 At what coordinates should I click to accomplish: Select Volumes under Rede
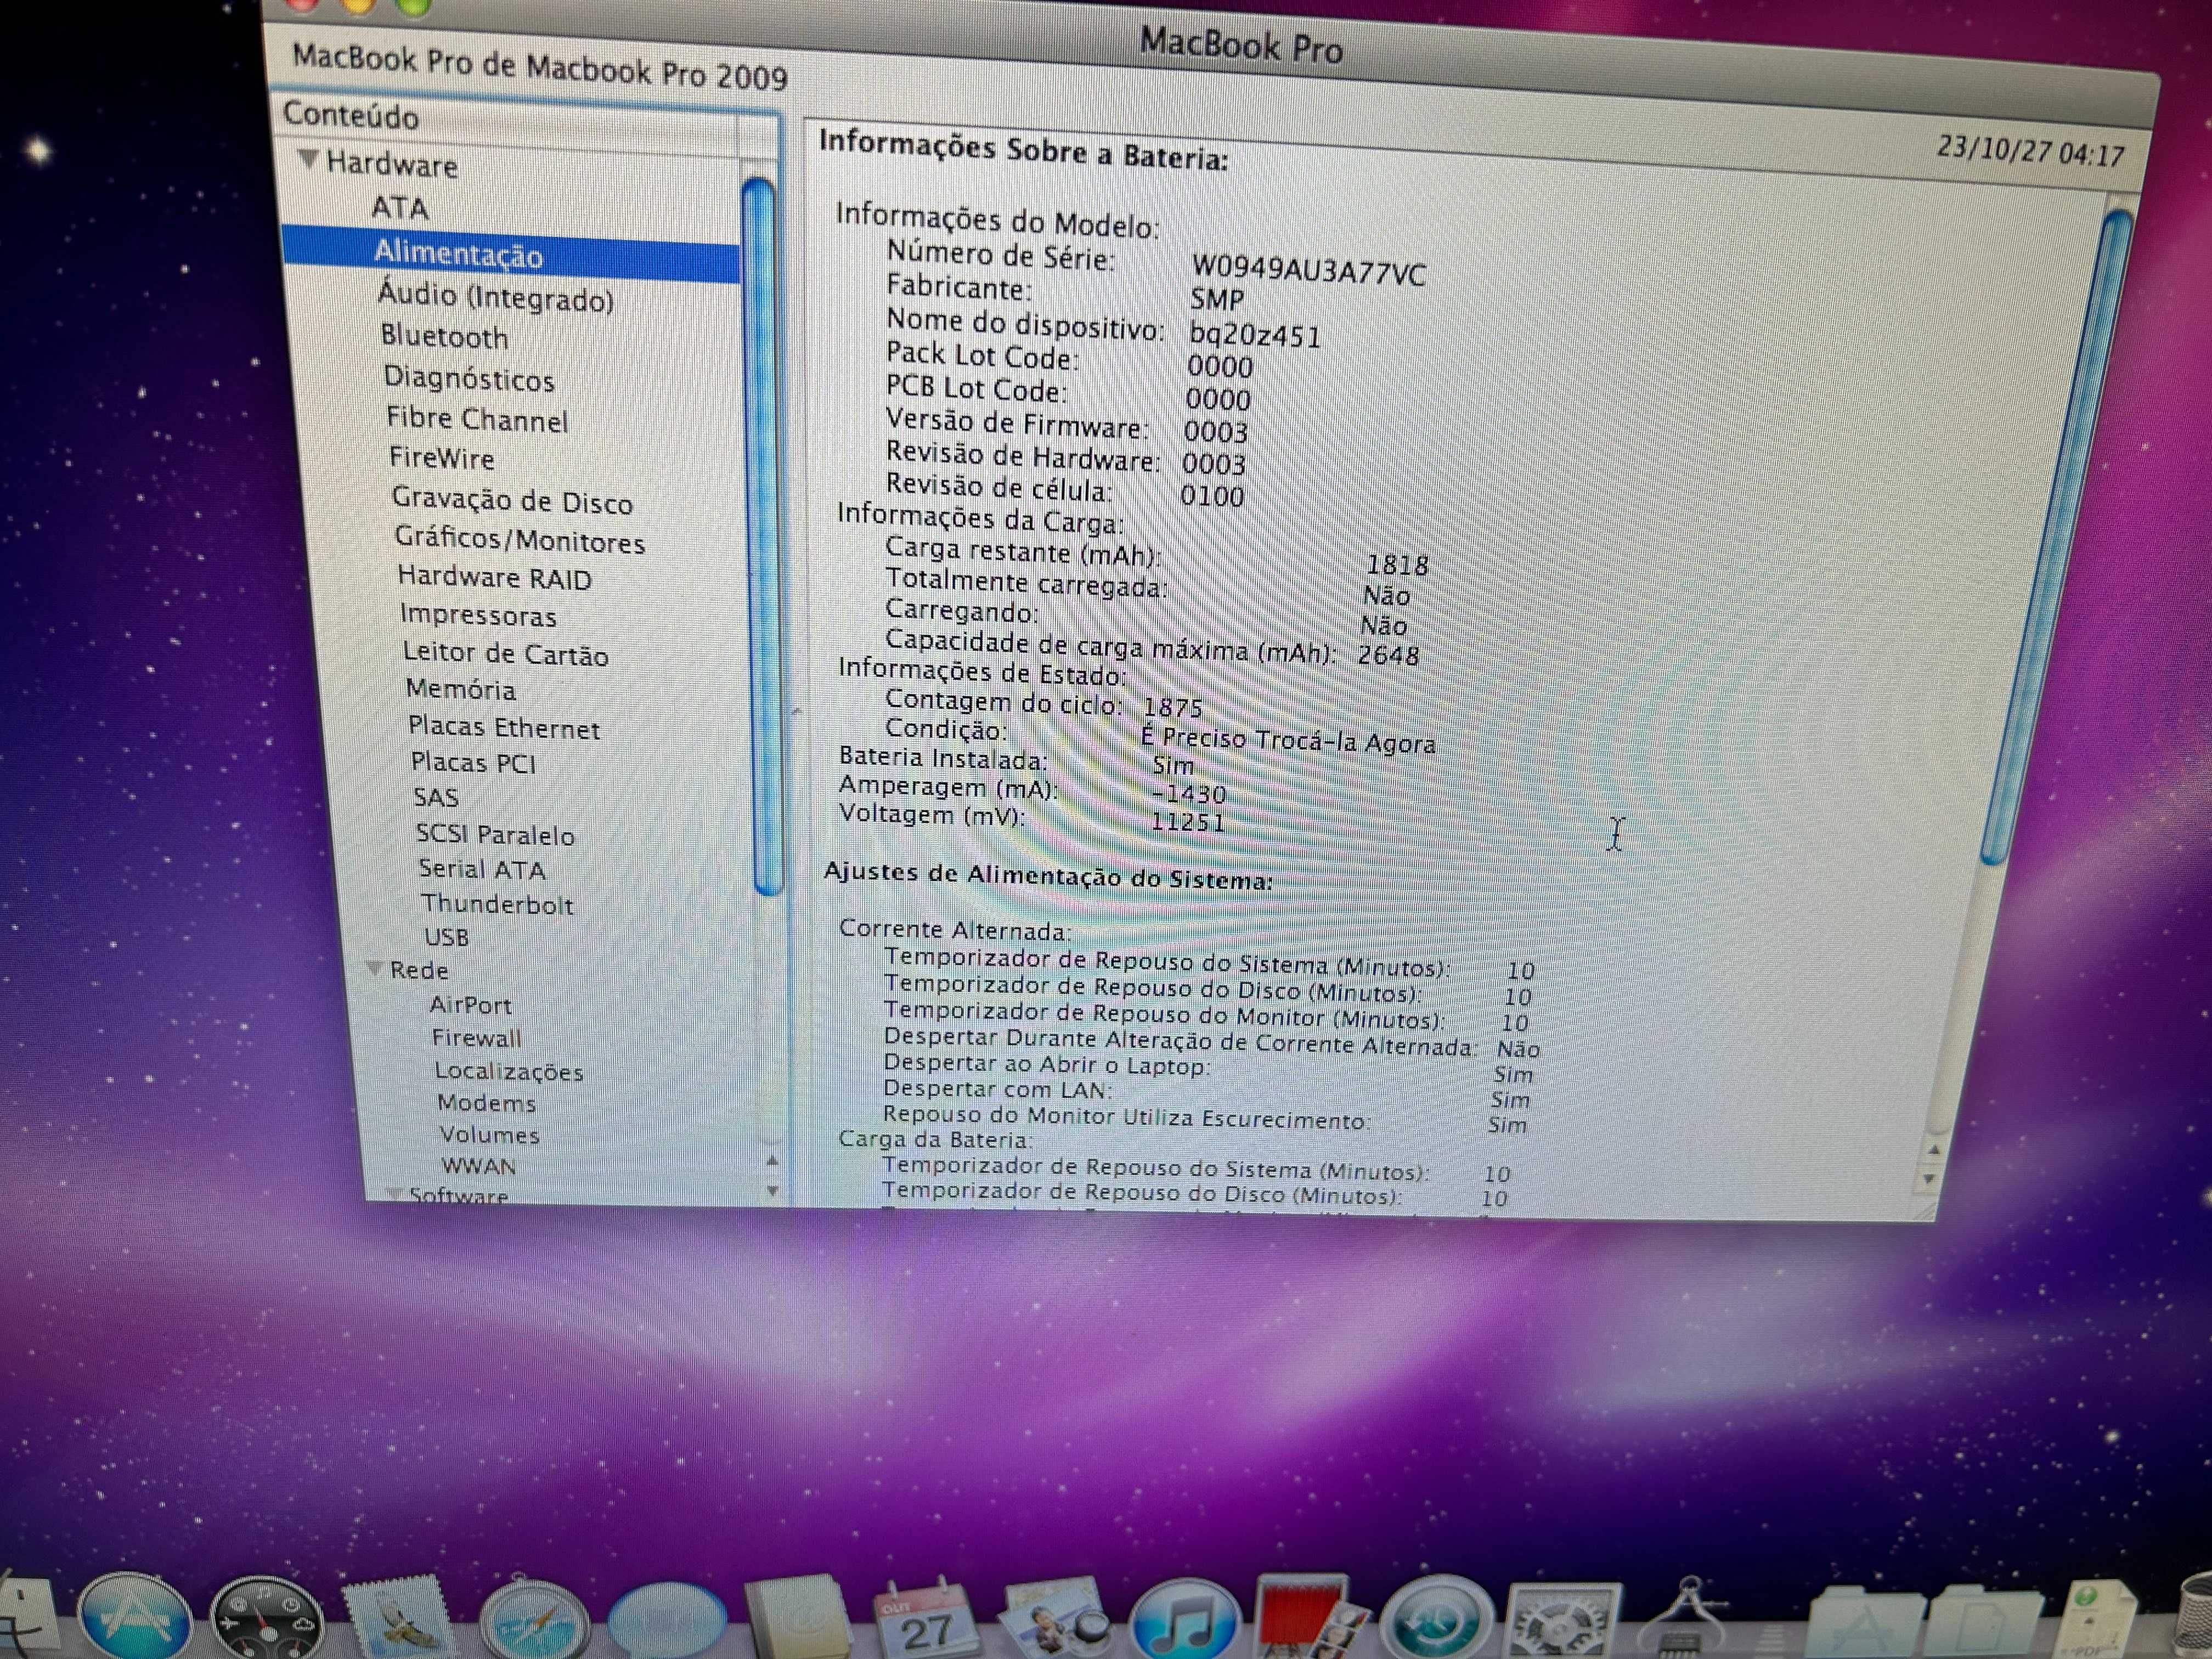[x=489, y=1135]
